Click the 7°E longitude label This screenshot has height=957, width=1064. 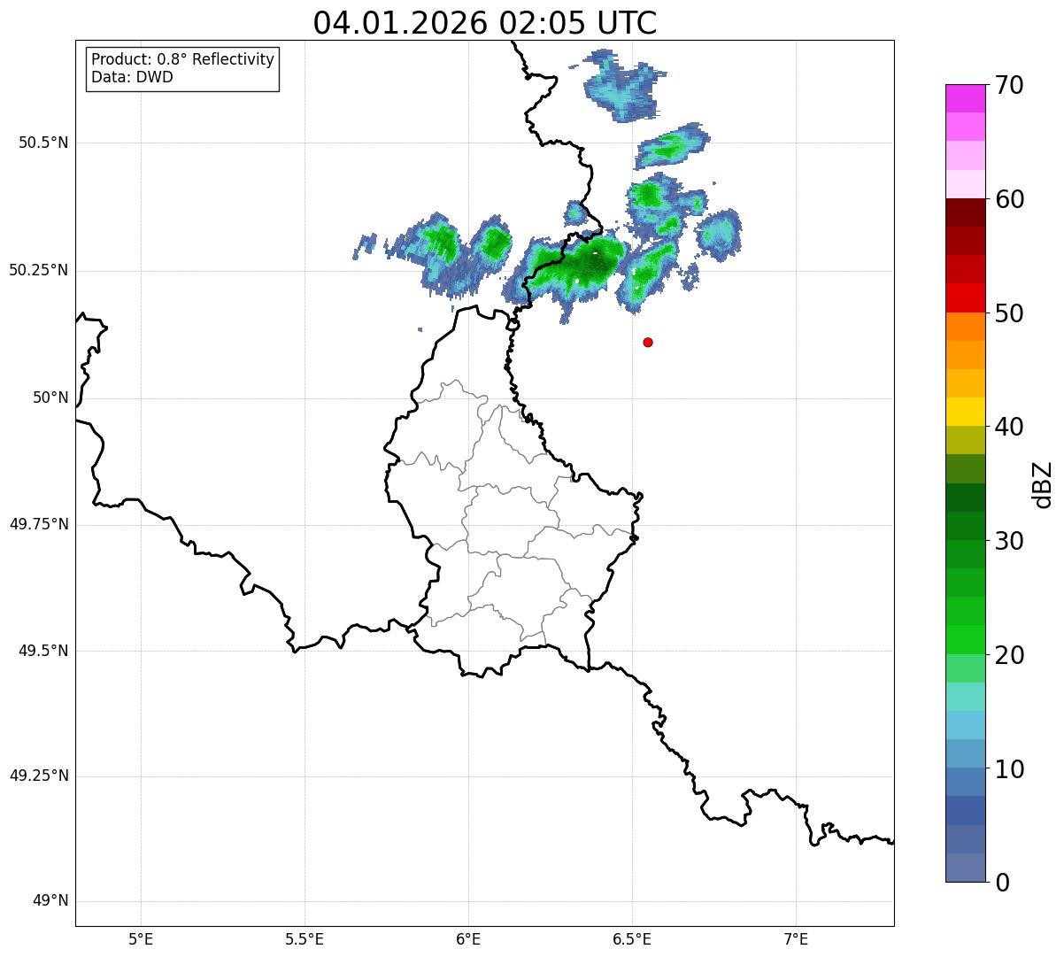(x=796, y=938)
